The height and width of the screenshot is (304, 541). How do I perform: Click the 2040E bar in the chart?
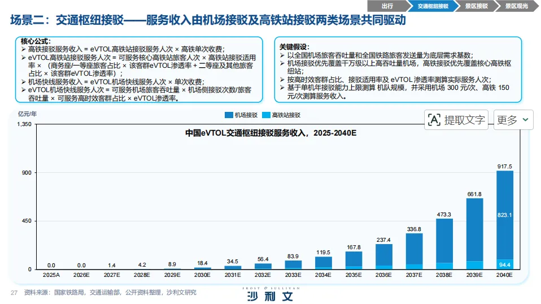coord(505,220)
